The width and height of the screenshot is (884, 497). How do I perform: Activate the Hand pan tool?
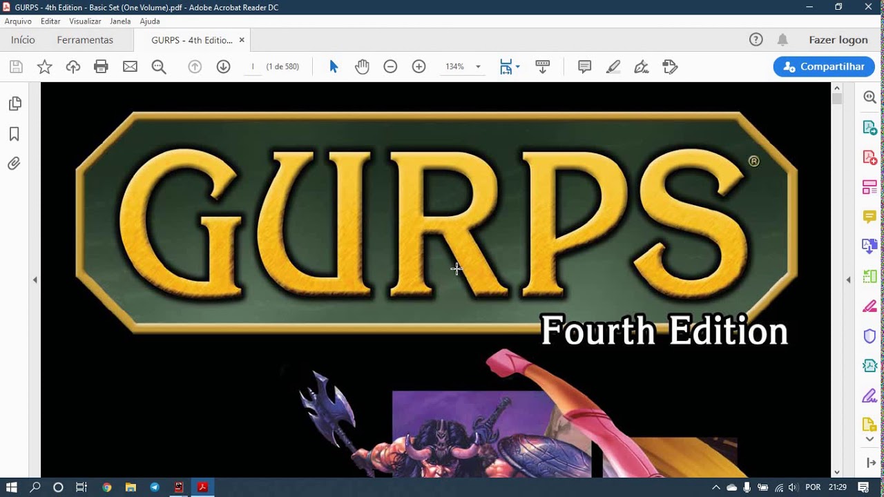(x=362, y=67)
